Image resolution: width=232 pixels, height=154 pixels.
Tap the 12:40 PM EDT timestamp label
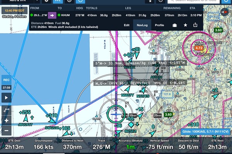[x=15, y=11]
